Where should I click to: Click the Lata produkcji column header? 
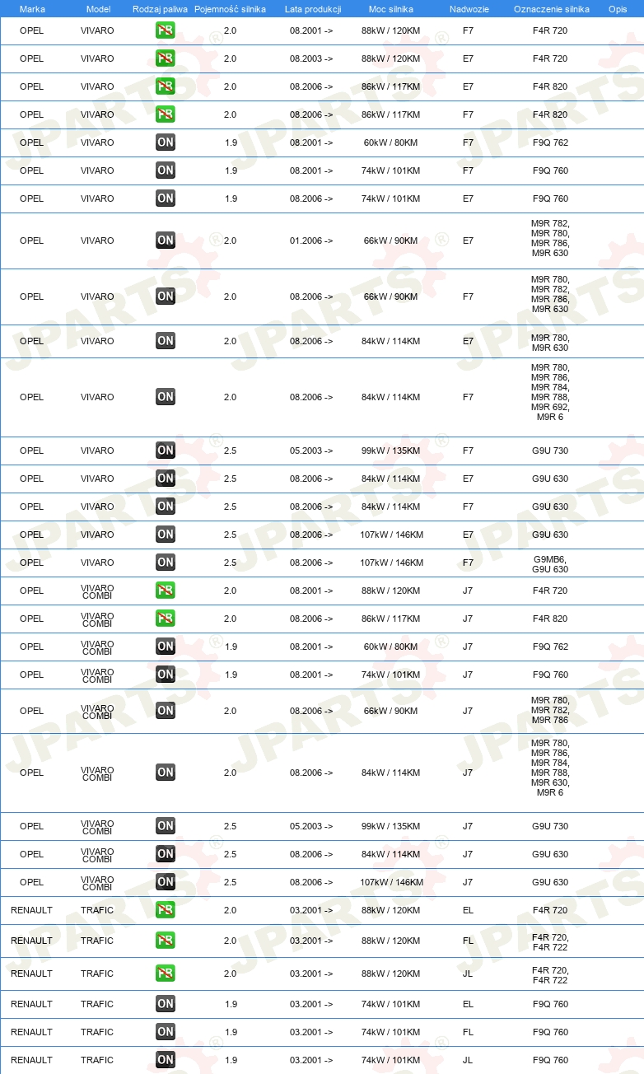coord(313,9)
